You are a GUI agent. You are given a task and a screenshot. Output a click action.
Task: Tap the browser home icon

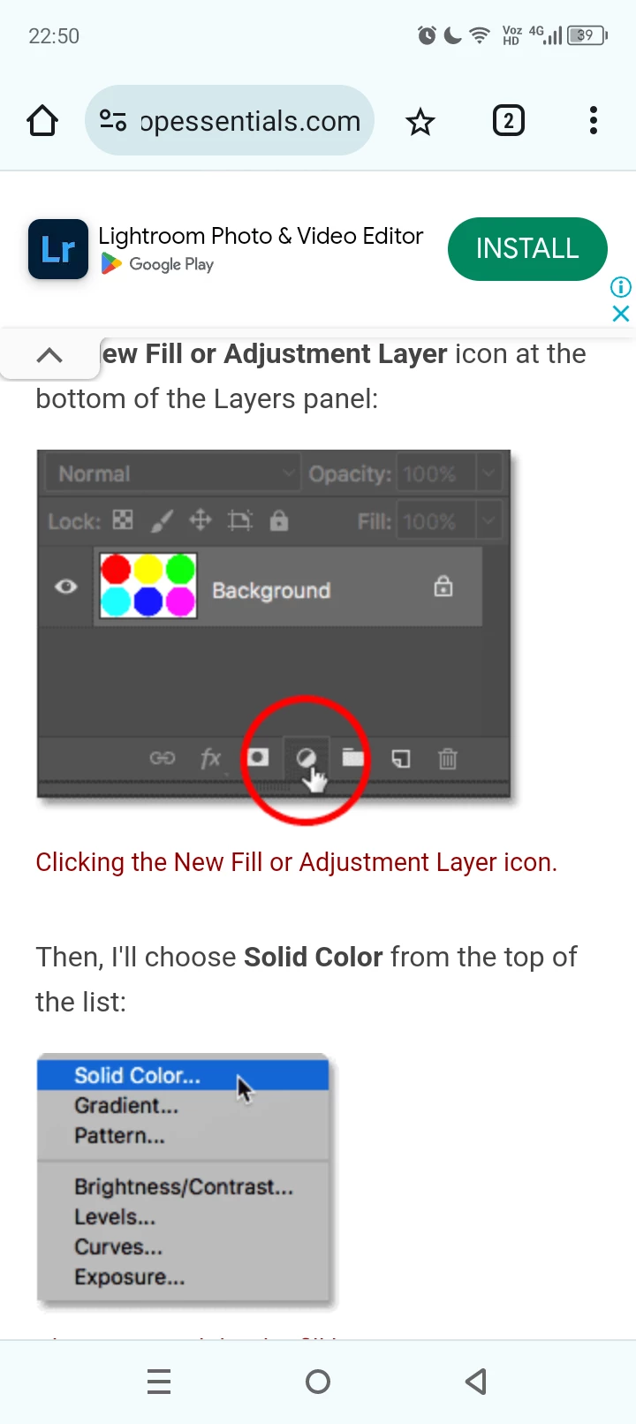click(42, 121)
